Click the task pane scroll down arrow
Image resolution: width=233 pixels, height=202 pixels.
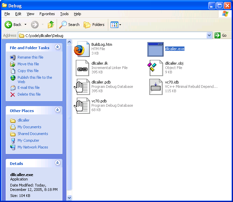coord(69,198)
